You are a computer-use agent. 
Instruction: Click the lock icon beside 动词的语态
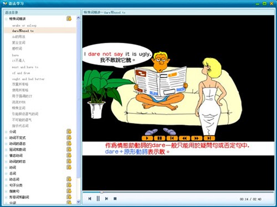69,143
